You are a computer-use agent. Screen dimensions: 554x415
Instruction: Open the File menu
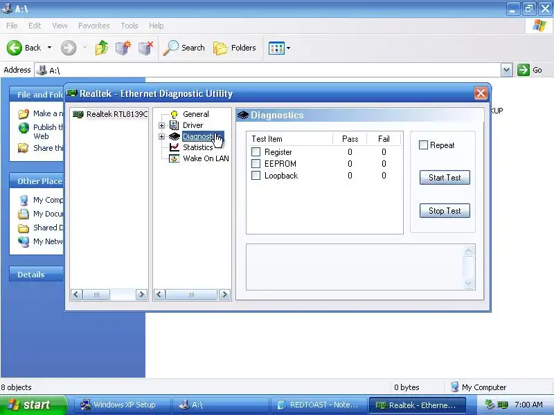click(12, 26)
